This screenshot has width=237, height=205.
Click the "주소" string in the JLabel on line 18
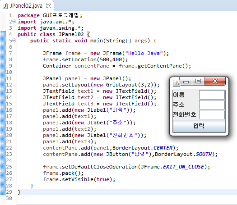tap(117, 123)
